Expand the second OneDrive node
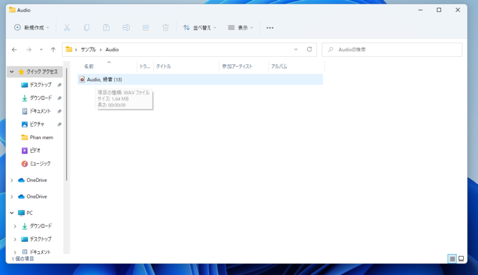The height and width of the screenshot is (275, 478). 12,196
